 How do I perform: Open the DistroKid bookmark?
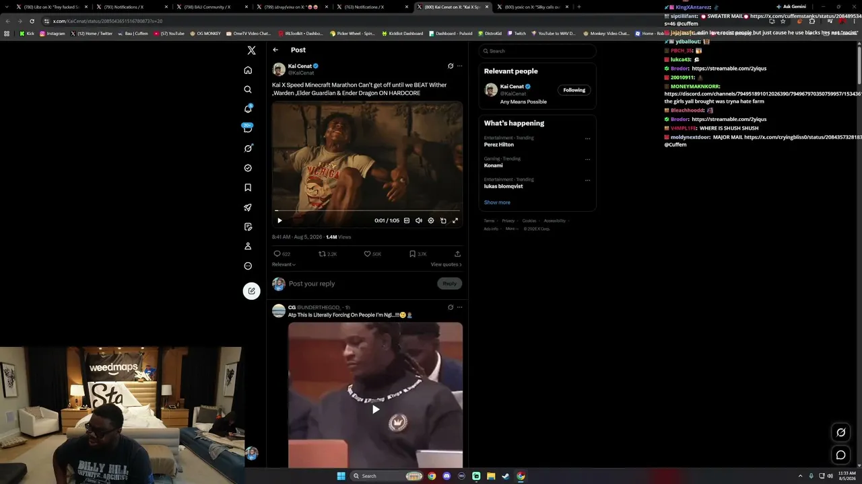(x=492, y=34)
